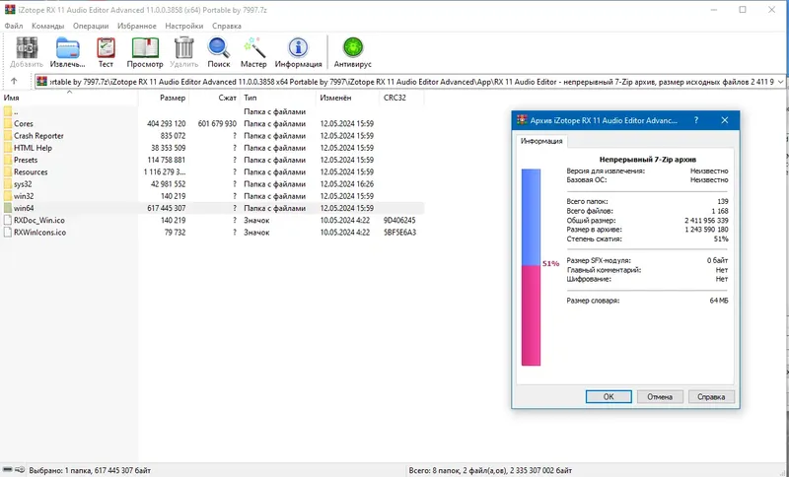Click size value 404 293 120
The width and height of the screenshot is (789, 477).
pos(166,123)
